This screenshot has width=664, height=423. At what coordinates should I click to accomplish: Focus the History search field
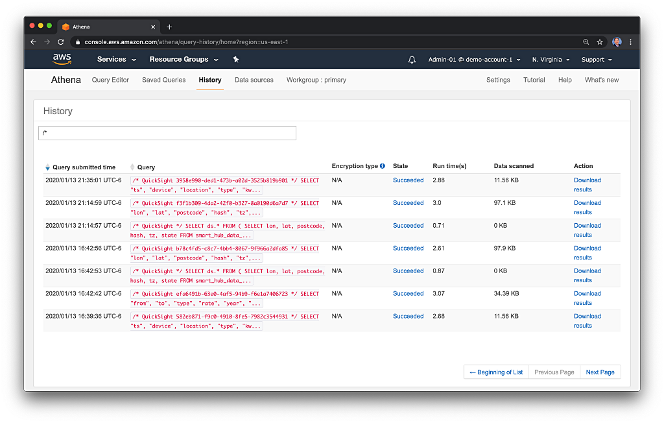pos(167,133)
